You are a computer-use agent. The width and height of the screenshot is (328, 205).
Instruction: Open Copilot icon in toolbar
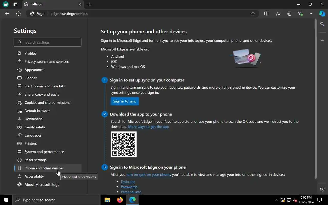(322, 14)
